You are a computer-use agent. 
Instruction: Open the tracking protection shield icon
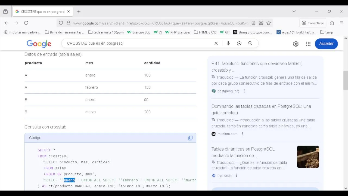61,23
